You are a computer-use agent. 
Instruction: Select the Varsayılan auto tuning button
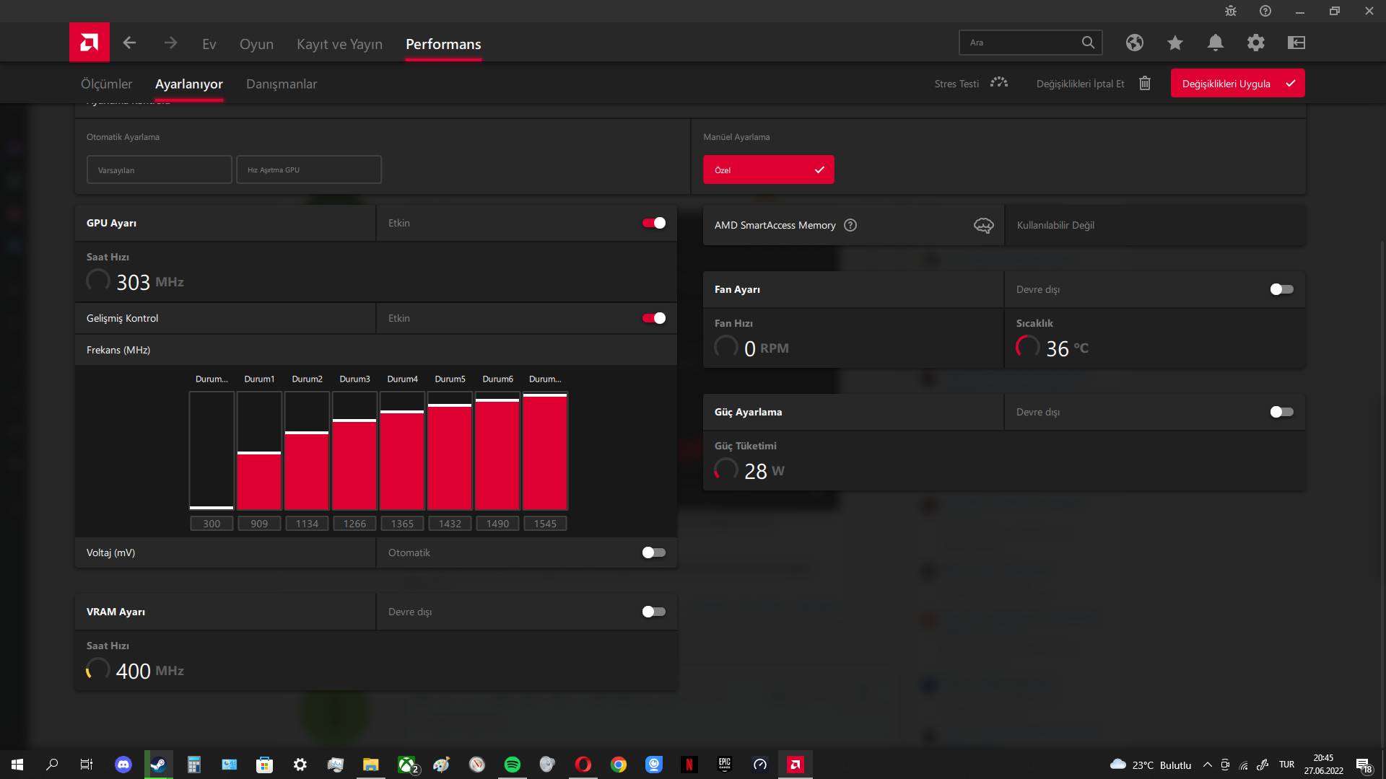tap(159, 170)
